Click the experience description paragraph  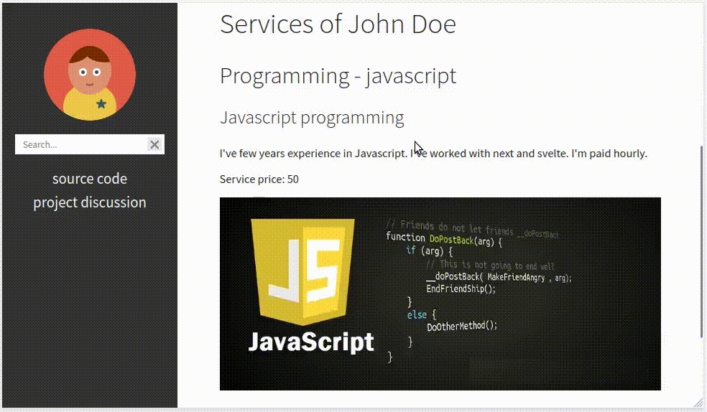[433, 154]
